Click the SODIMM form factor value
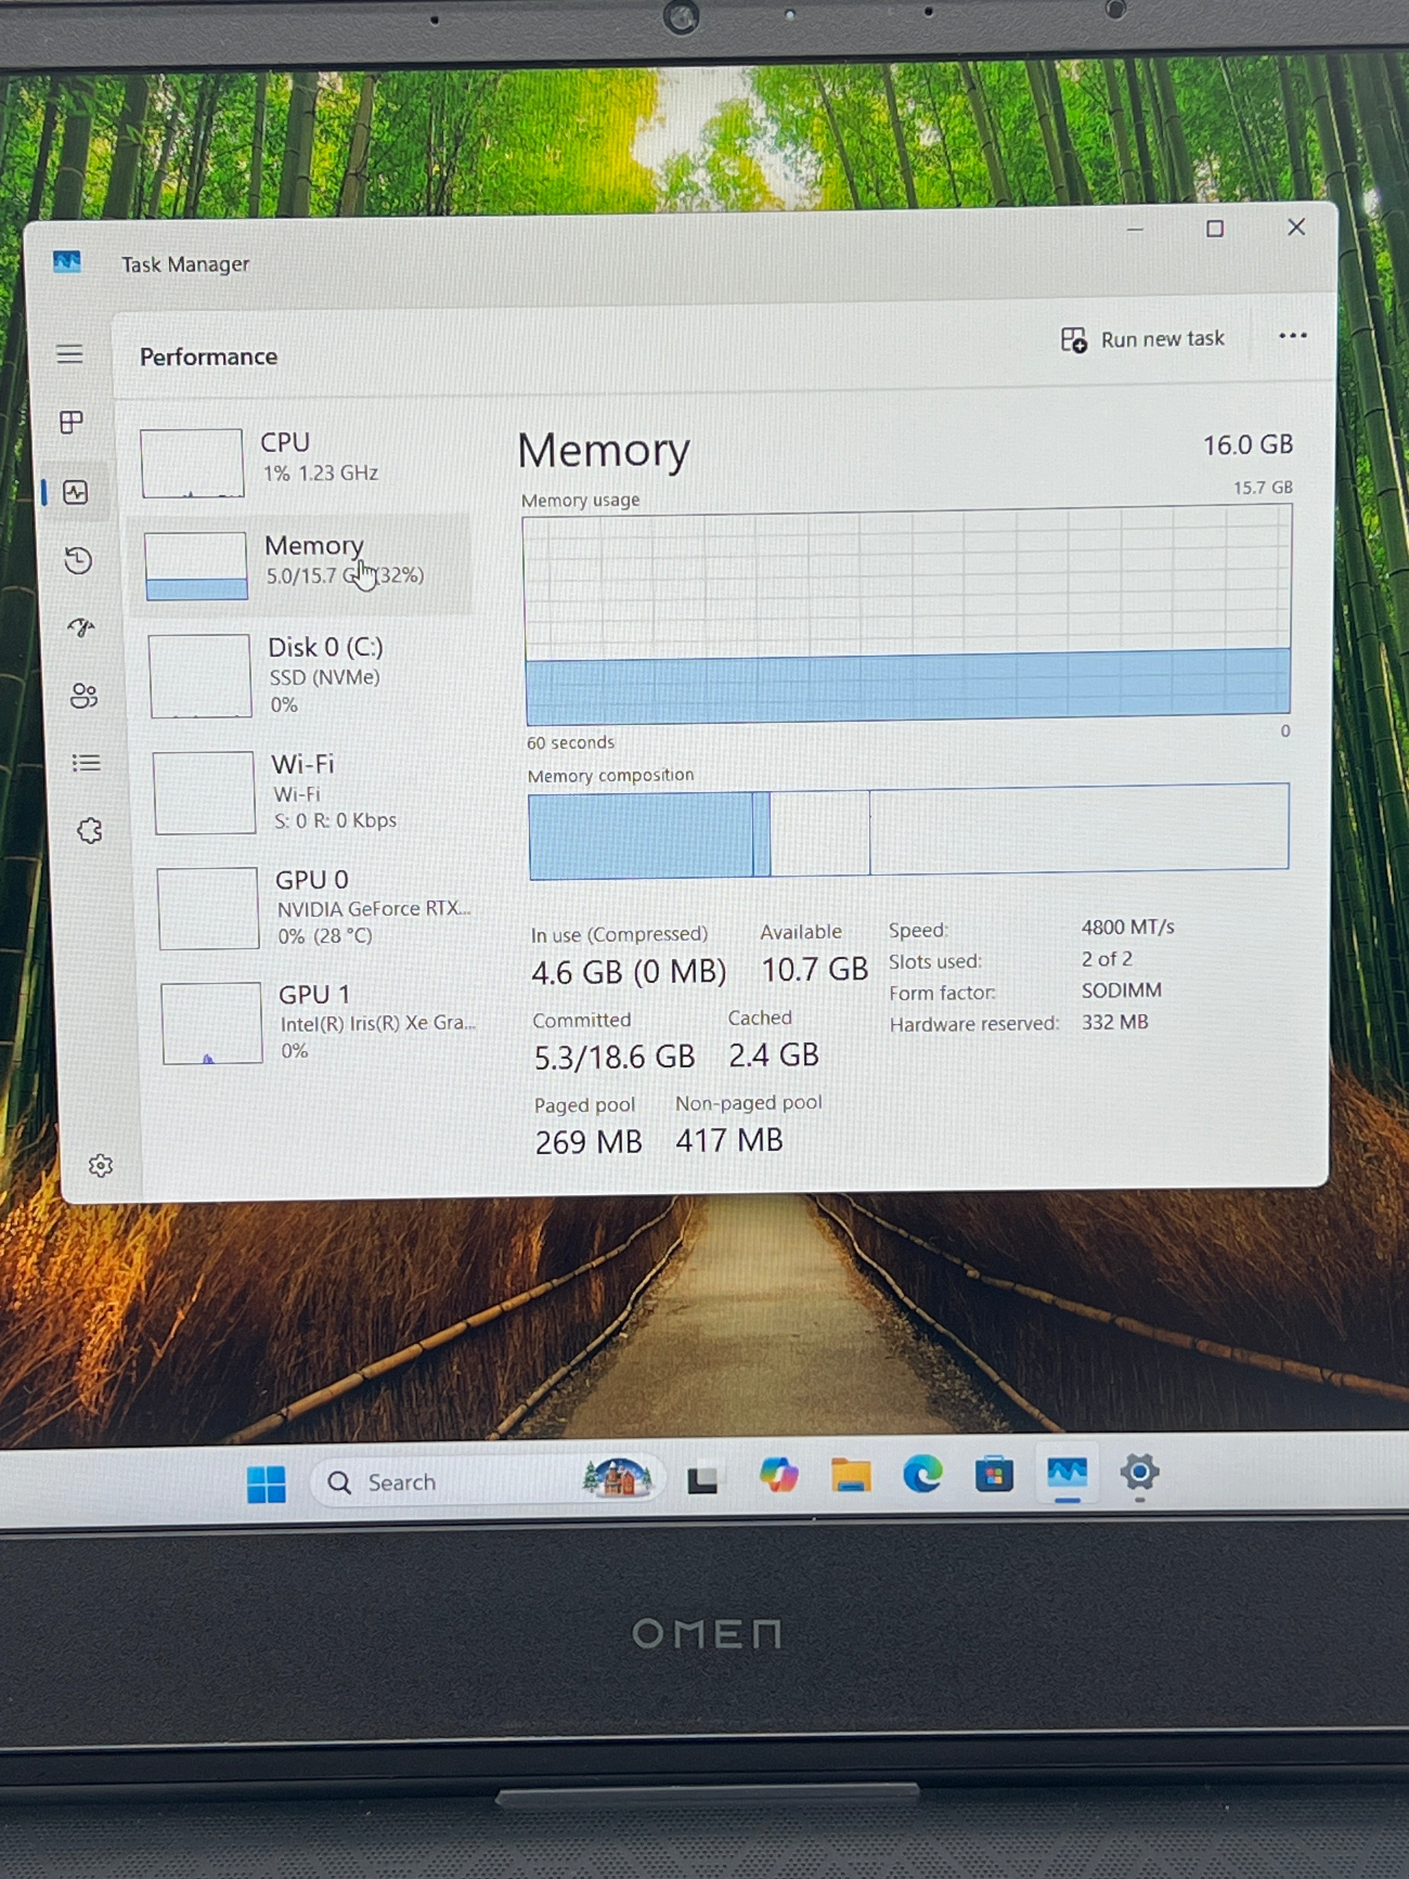This screenshot has height=1879, width=1409. click(x=1121, y=990)
